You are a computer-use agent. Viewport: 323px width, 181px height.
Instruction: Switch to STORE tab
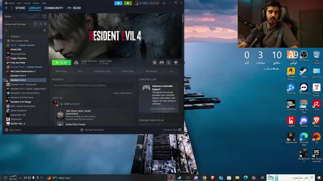[20, 8]
